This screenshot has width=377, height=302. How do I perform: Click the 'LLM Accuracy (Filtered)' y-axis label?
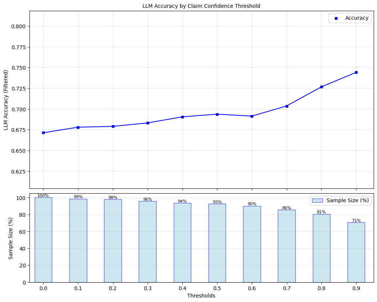coord(6,100)
